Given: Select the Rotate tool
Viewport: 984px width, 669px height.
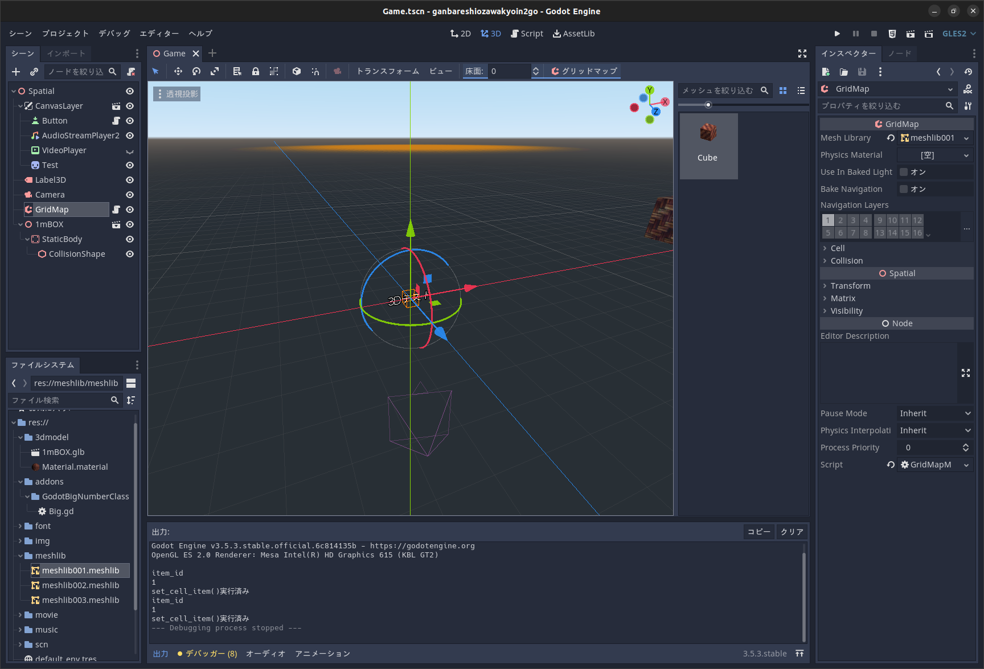Looking at the screenshot, I should pyautogui.click(x=196, y=71).
